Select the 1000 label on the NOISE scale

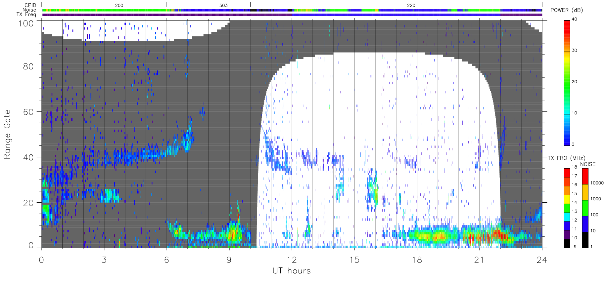(x=596, y=199)
